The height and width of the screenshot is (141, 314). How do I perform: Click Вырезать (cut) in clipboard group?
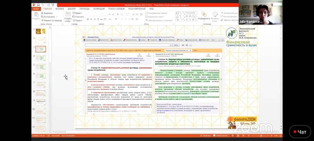click(47, 13)
